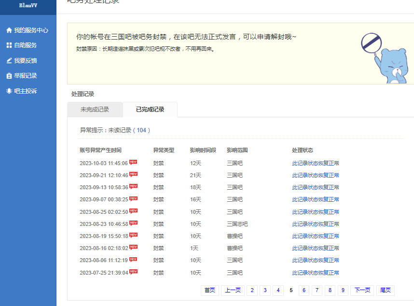Screen dimensions: 414x306
Task: Jump to page 2 of records
Action: click(252, 290)
